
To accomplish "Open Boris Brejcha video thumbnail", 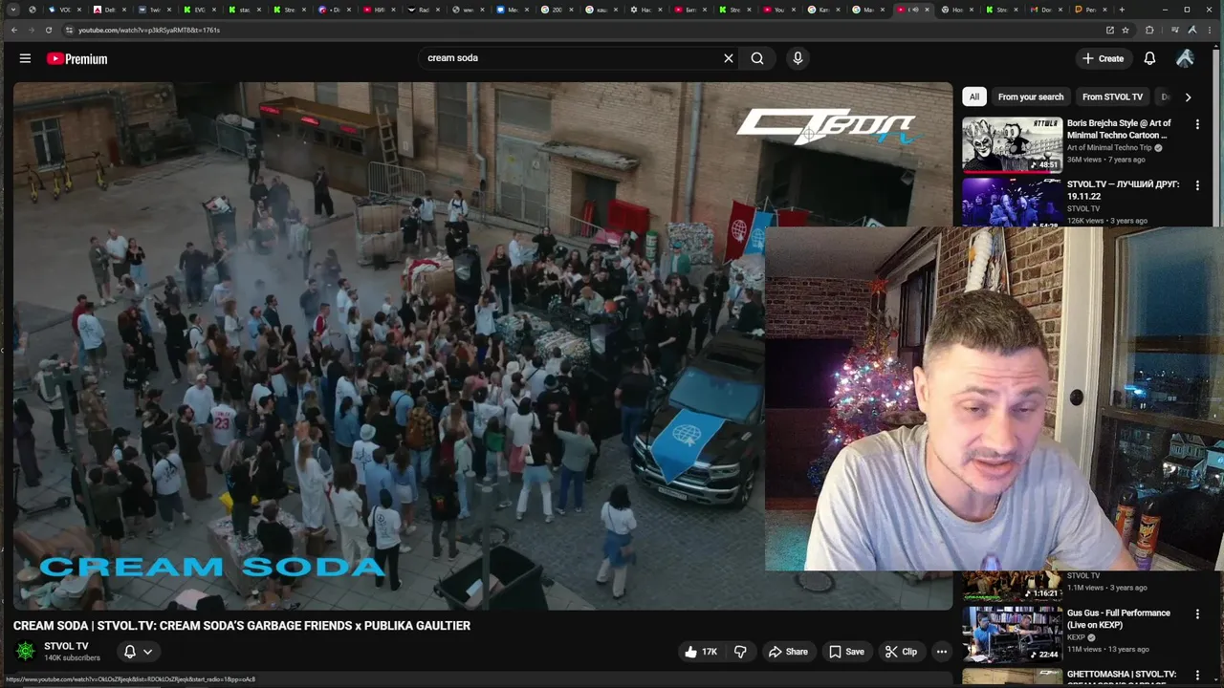I will pyautogui.click(x=1012, y=144).
